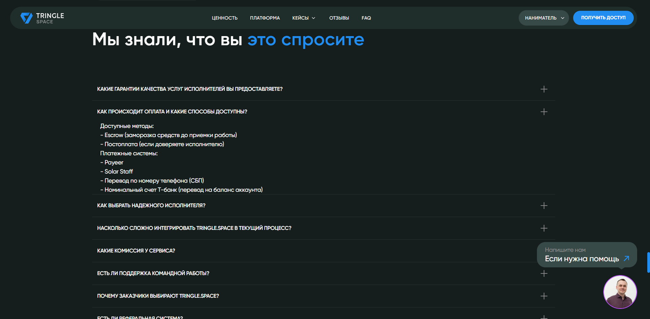Jump to the FAQ section
650x319 pixels.
(366, 18)
